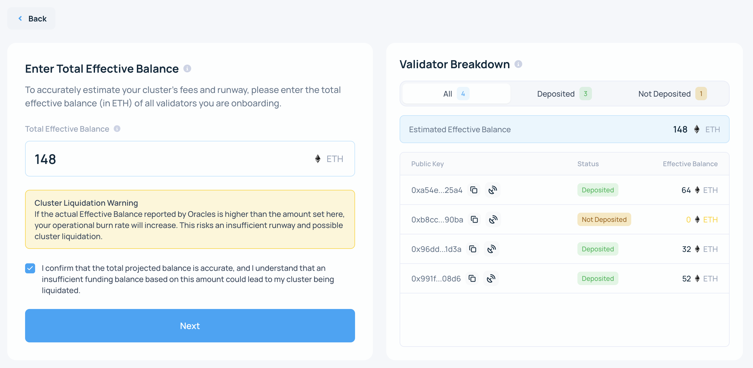The height and width of the screenshot is (368, 753).
Task: Go Back to previous page
Action: click(31, 19)
